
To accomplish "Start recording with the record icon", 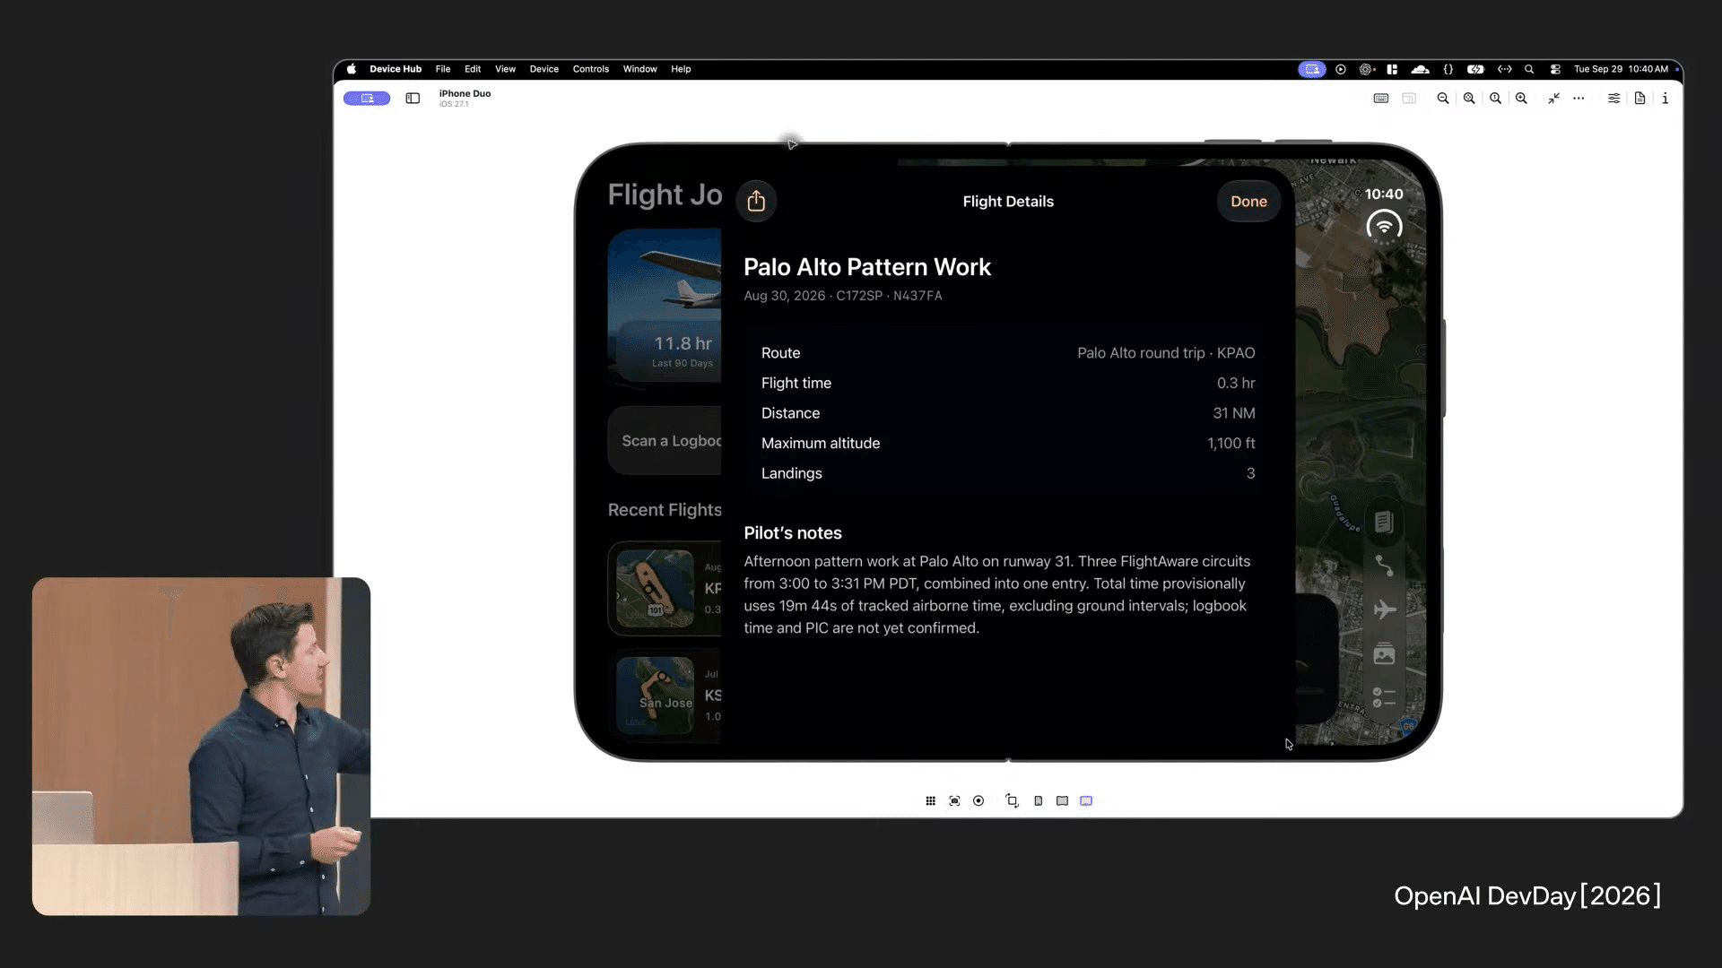I will tap(978, 801).
